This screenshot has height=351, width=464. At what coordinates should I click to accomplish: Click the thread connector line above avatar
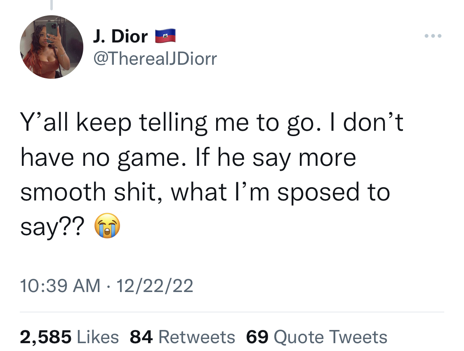[x=52, y=5]
